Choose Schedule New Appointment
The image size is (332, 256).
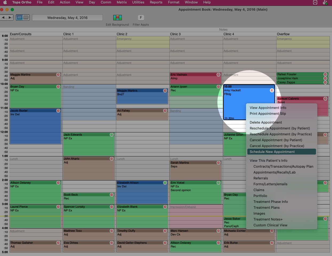pos(282,152)
